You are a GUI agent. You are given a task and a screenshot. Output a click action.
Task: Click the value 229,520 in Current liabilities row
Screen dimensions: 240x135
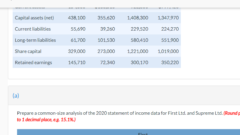pos(139,29)
